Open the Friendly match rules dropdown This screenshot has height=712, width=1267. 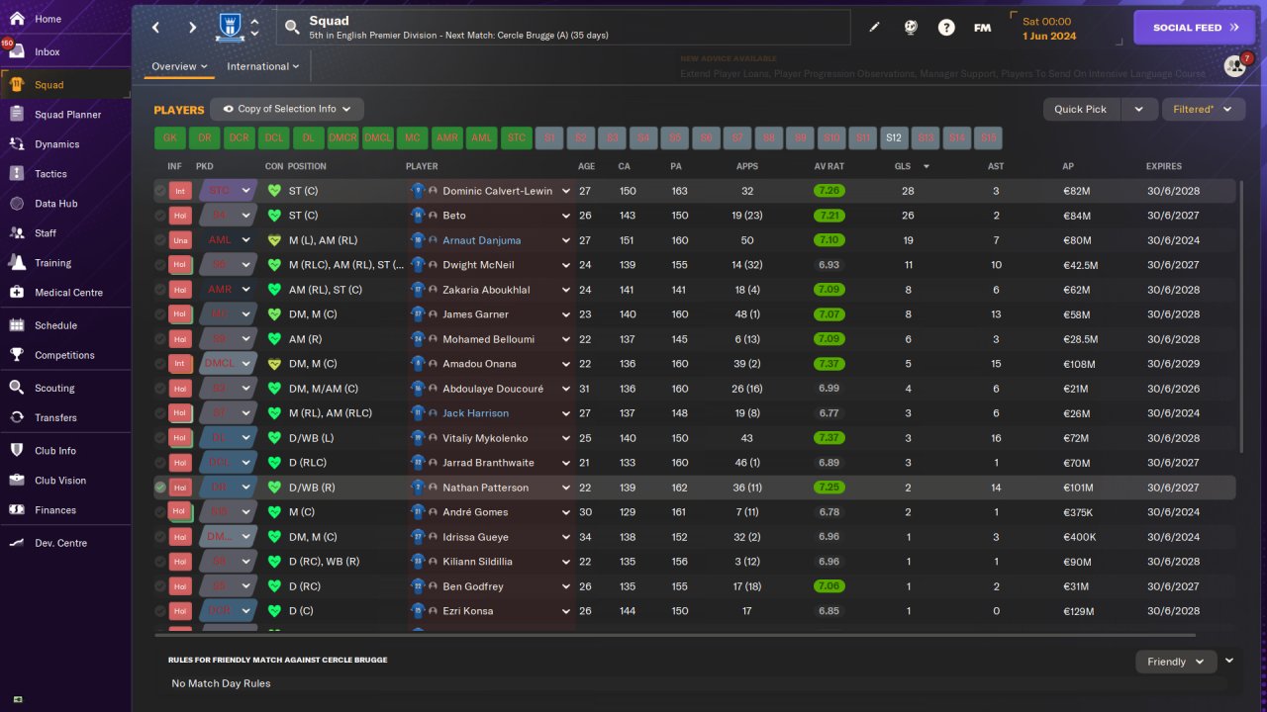(1176, 662)
